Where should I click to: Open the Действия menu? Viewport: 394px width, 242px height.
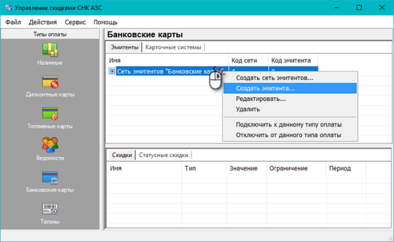[42, 22]
